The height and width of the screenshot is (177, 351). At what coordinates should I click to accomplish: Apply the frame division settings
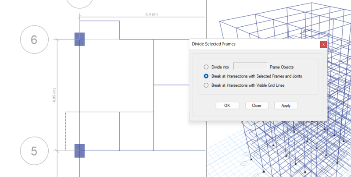(x=286, y=106)
